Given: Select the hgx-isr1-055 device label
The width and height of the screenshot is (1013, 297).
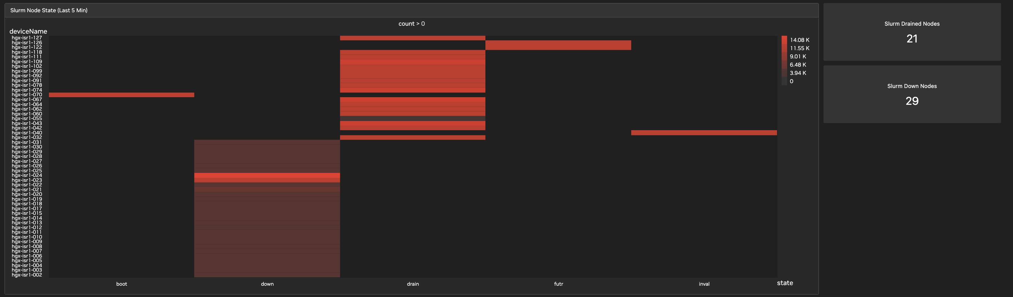Looking at the screenshot, I should (27, 118).
